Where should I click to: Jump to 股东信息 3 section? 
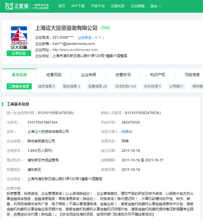point(71,86)
